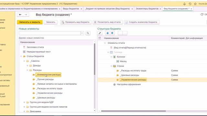The height and width of the screenshot is (116, 207).
Task: Close the Виды бюджетов tab
Action: point(81,9)
